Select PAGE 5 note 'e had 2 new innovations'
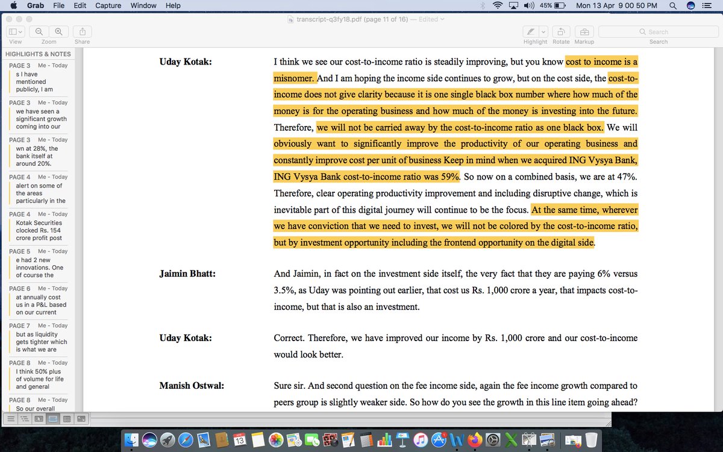This screenshot has width=723, height=452. coord(38,263)
